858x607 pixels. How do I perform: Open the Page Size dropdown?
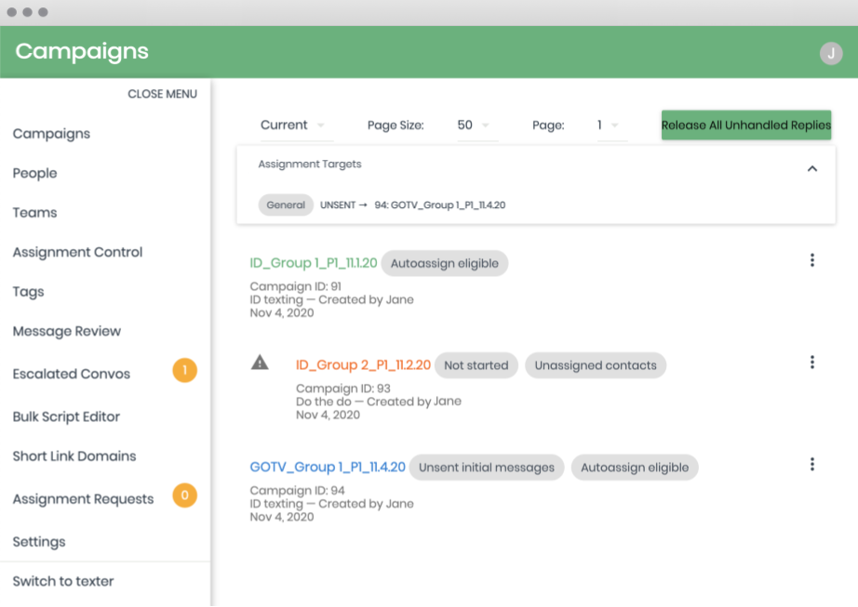coord(473,125)
